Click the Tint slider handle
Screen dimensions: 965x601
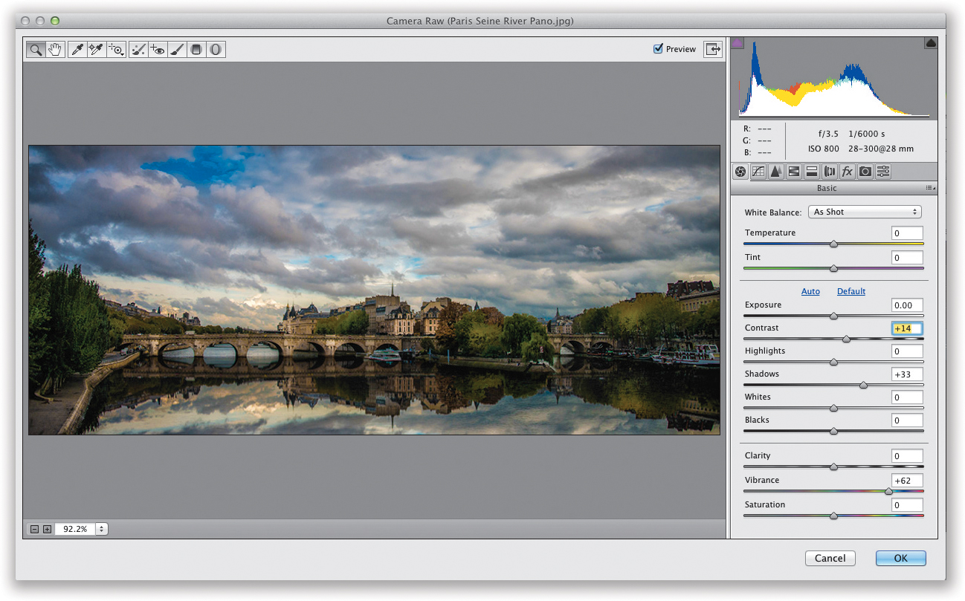tap(833, 268)
